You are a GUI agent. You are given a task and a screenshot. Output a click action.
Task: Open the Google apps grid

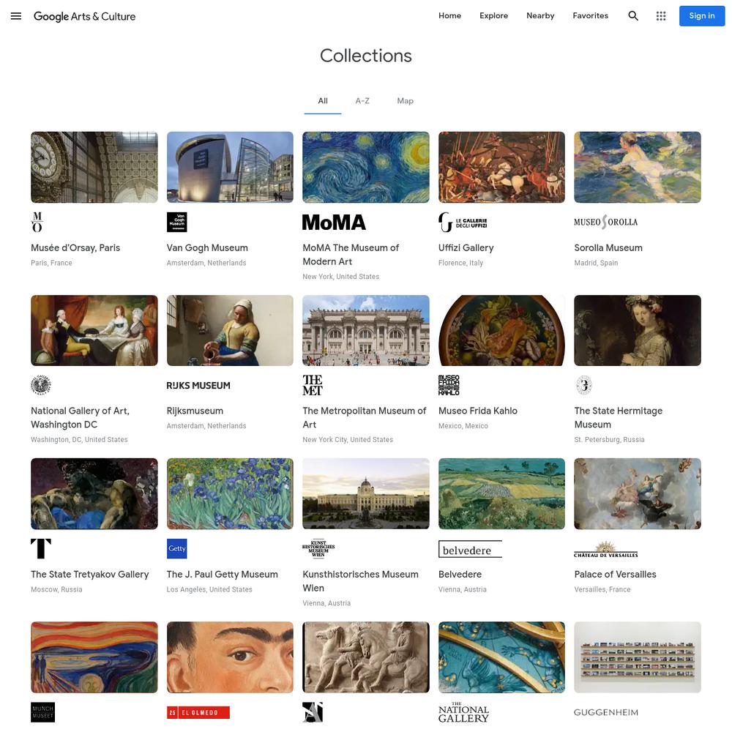pos(660,16)
